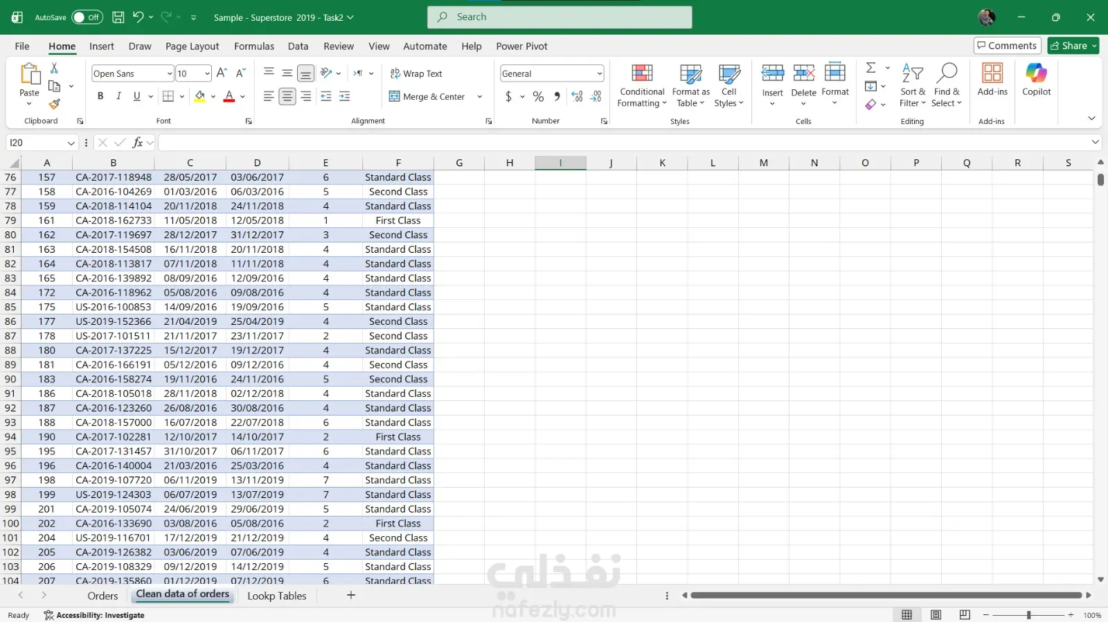Click the Save icon in title bar
This screenshot has height=622, width=1108.
(118, 17)
